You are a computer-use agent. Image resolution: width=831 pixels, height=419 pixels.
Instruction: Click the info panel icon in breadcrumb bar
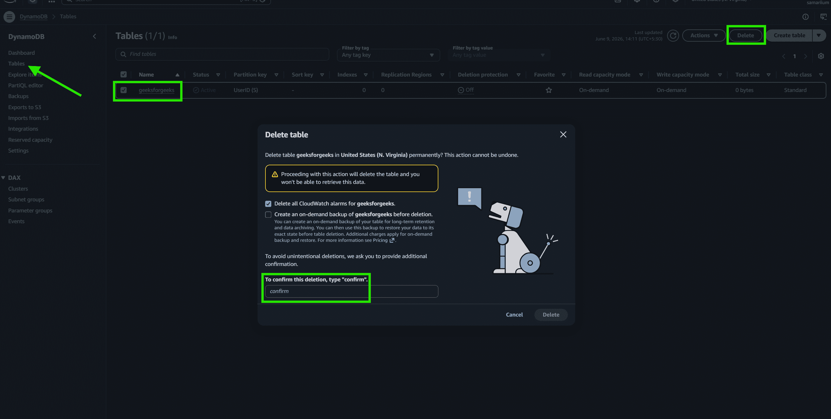pyautogui.click(x=805, y=17)
